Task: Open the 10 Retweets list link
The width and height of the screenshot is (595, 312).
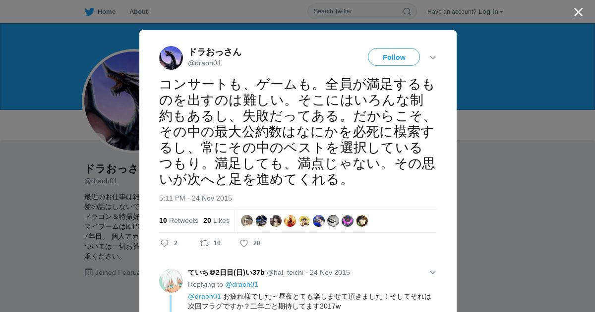Action: pyautogui.click(x=178, y=220)
